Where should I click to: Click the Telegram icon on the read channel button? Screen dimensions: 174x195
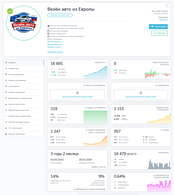(x=152, y=26)
